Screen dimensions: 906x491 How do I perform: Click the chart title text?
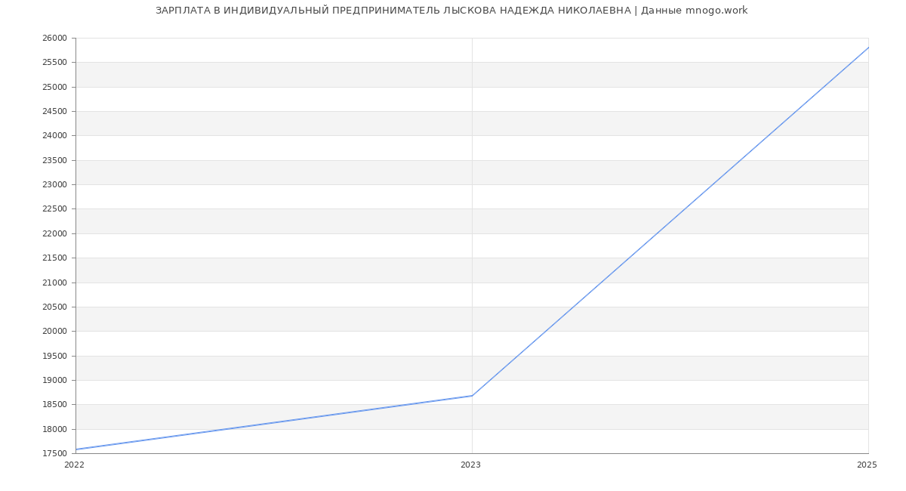[451, 11]
